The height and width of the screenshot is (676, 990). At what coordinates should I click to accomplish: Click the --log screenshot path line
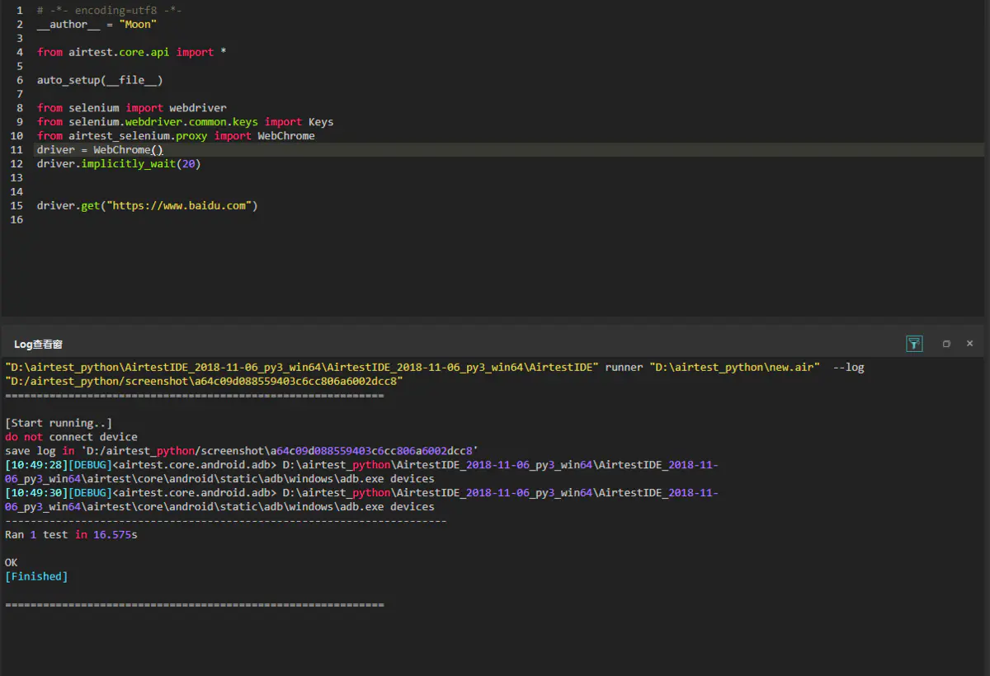pyautogui.click(x=204, y=382)
